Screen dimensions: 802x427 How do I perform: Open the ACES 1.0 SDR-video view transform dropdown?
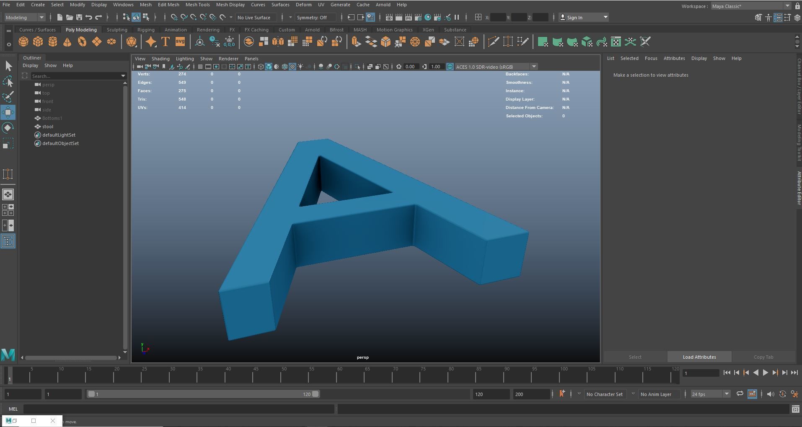click(x=496, y=67)
